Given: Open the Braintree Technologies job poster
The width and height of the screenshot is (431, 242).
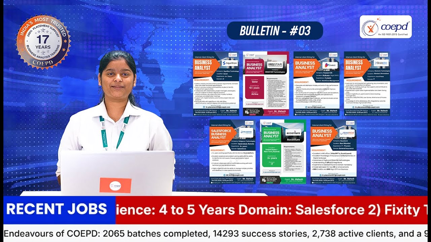Looking at the screenshot, I should (367, 84).
